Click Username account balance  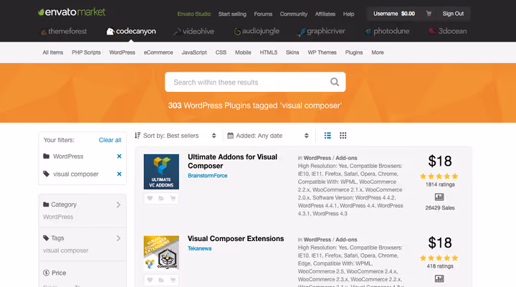coord(394,14)
